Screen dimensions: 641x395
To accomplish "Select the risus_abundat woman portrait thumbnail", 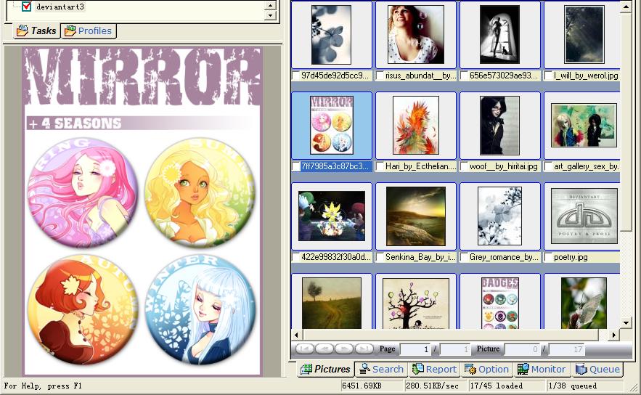I will point(416,35).
